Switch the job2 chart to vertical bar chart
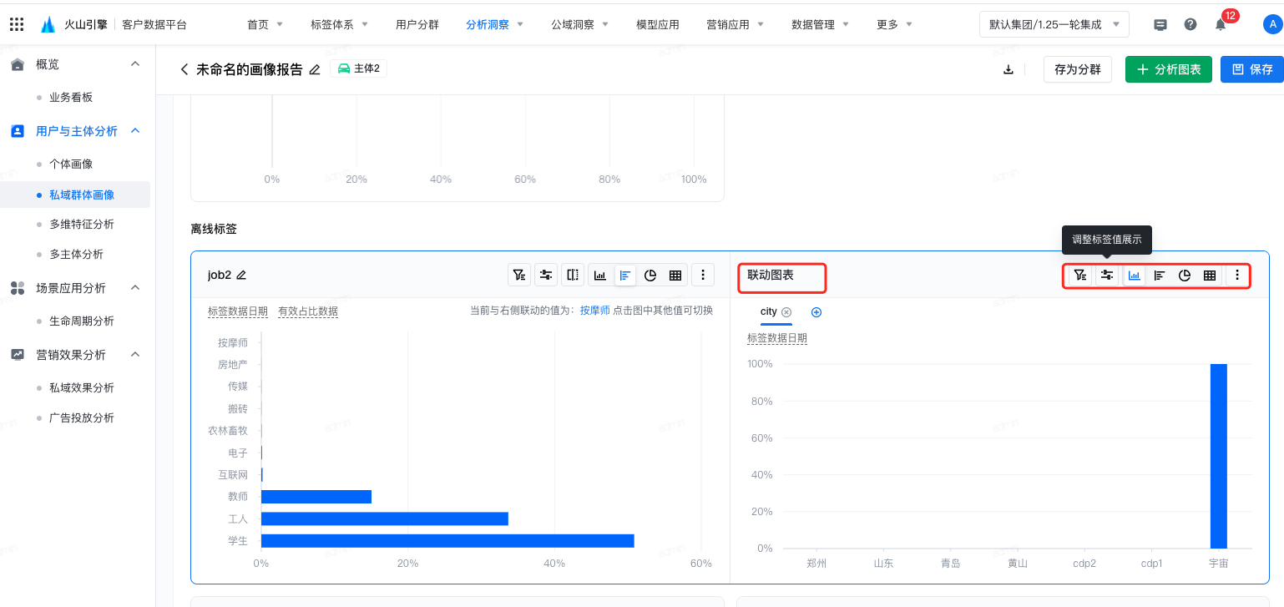 599,275
